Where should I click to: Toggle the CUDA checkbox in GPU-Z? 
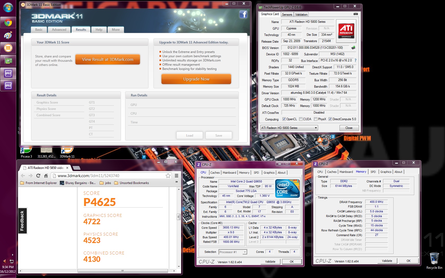point(301,119)
